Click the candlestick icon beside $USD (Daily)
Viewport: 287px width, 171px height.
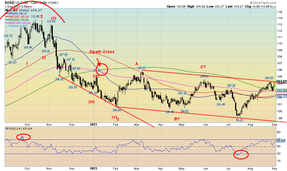tap(7, 10)
